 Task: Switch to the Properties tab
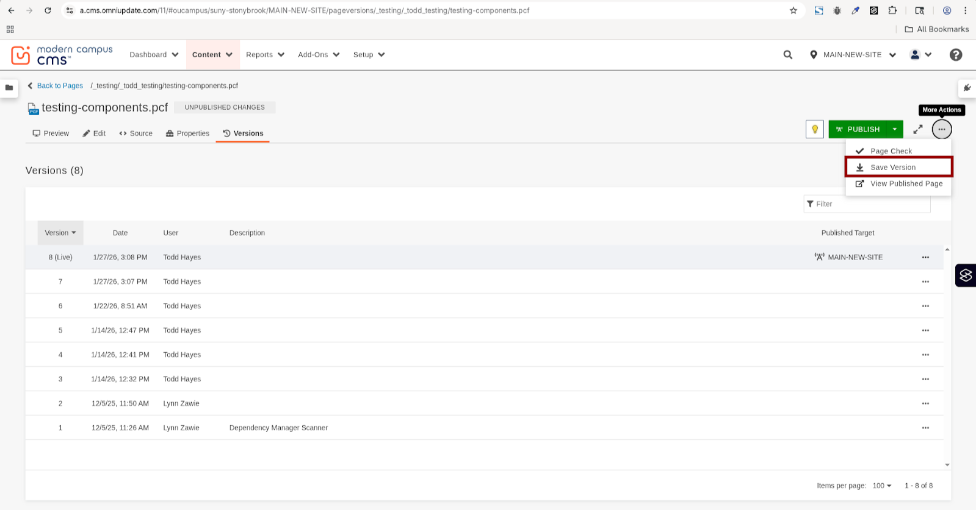187,133
